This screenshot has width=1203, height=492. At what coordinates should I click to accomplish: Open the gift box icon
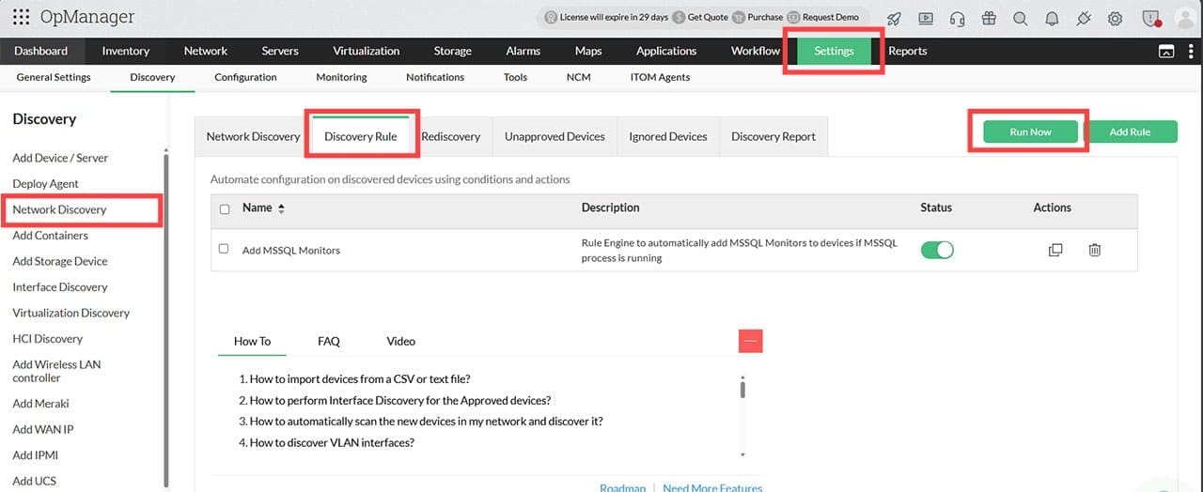coord(989,18)
